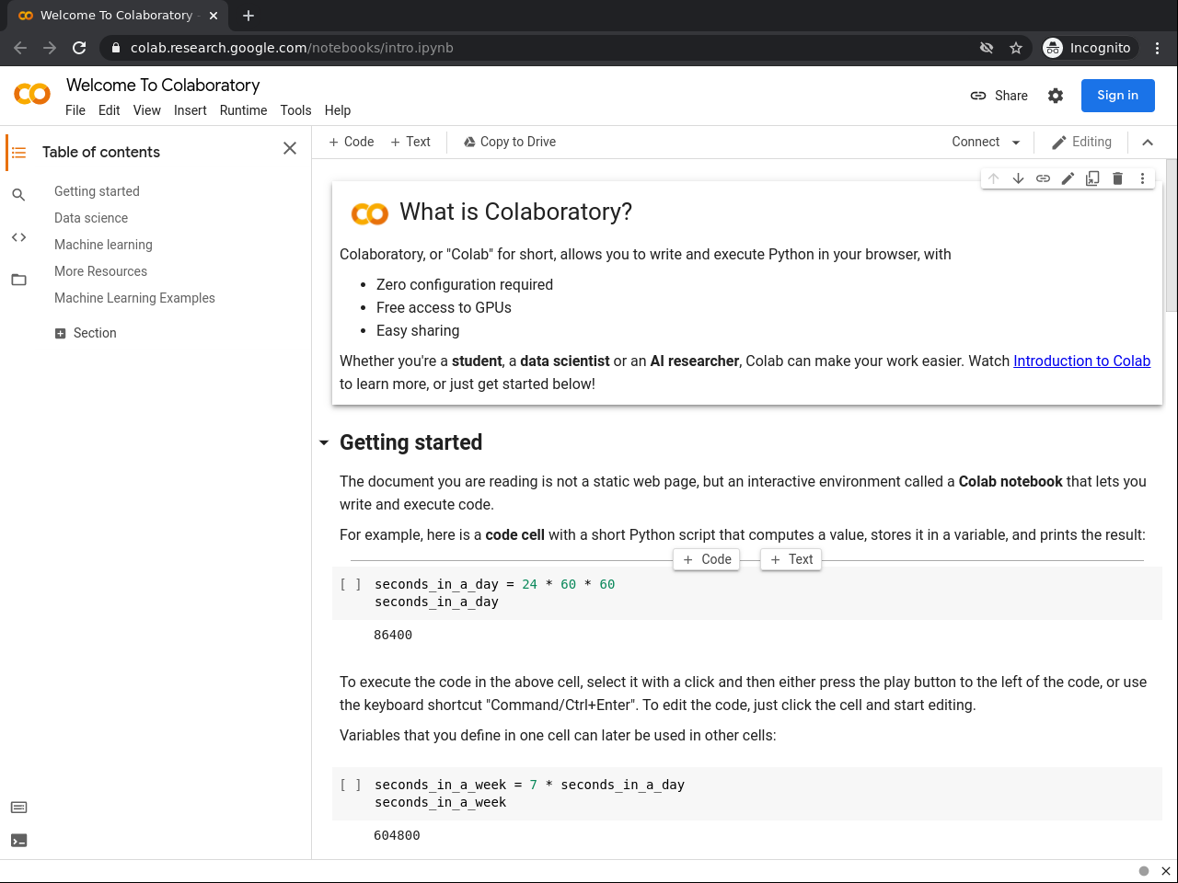
Task: Open the Command palette icon
Action: (x=18, y=808)
